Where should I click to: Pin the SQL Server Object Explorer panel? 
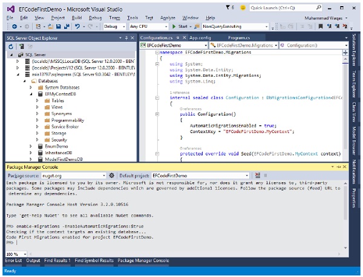pyautogui.click(x=125, y=37)
